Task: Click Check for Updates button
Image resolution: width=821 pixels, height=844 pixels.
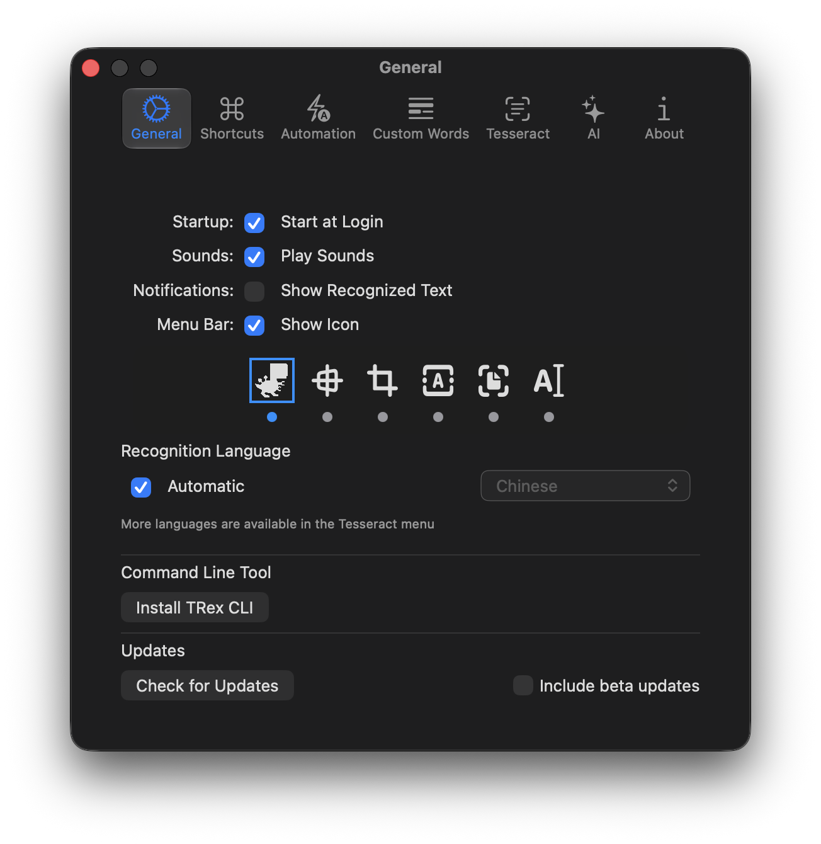Action: click(x=207, y=685)
